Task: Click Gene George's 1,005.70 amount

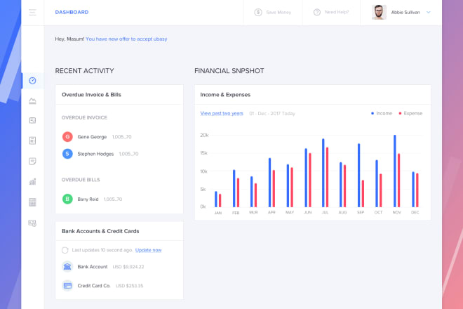Action: (x=121, y=137)
